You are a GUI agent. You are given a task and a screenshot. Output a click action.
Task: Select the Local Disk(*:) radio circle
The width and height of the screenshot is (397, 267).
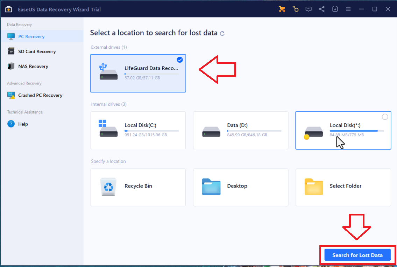tap(385, 117)
